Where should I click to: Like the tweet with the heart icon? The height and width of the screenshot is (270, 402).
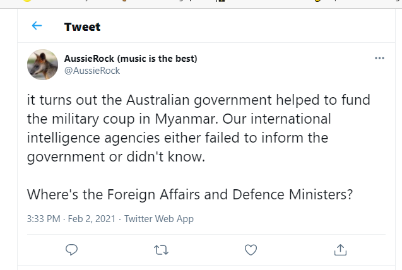click(x=251, y=250)
